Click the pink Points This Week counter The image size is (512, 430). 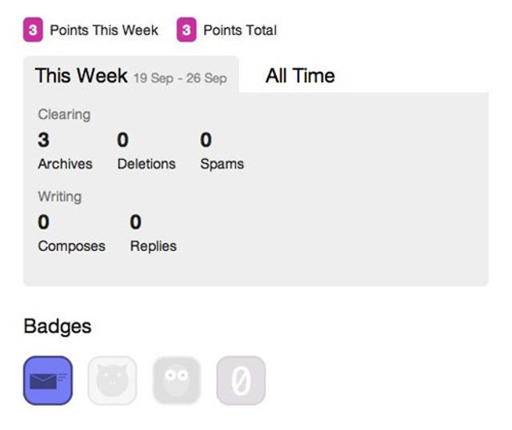tap(33, 30)
